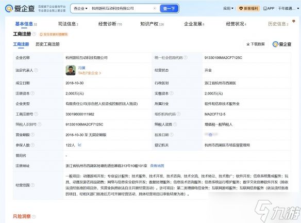Click the lock icon on blurred 核准日期 value
Screen dimensions: 301x223
coord(210,135)
